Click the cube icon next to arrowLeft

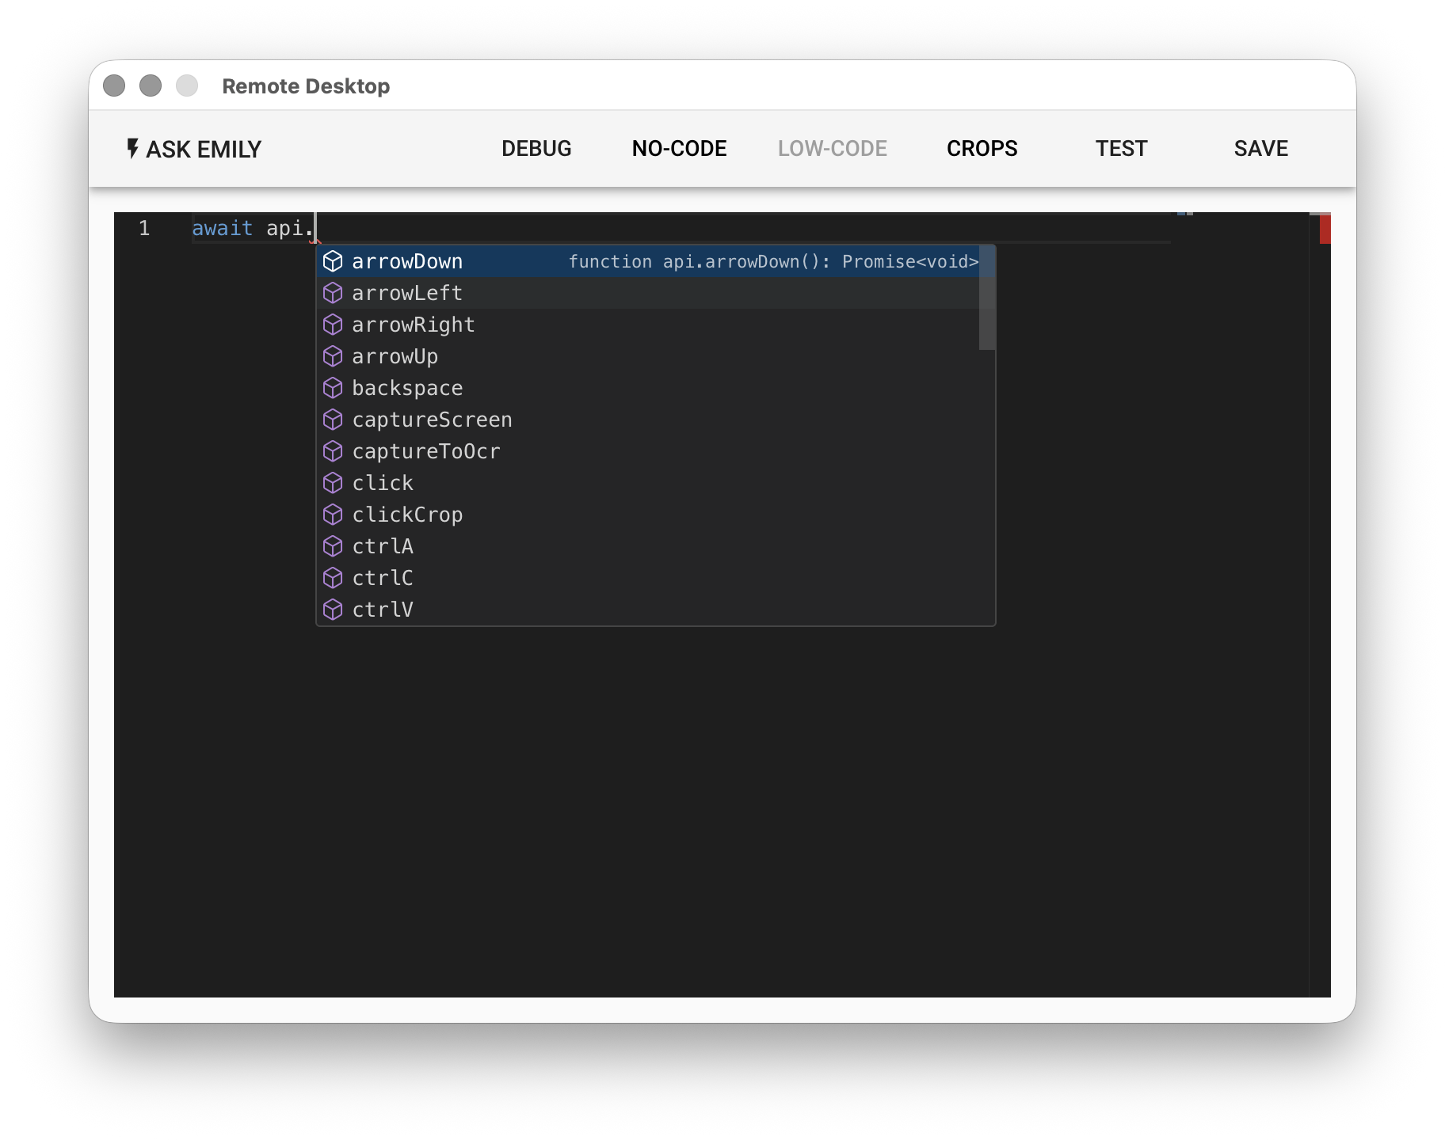(x=333, y=293)
